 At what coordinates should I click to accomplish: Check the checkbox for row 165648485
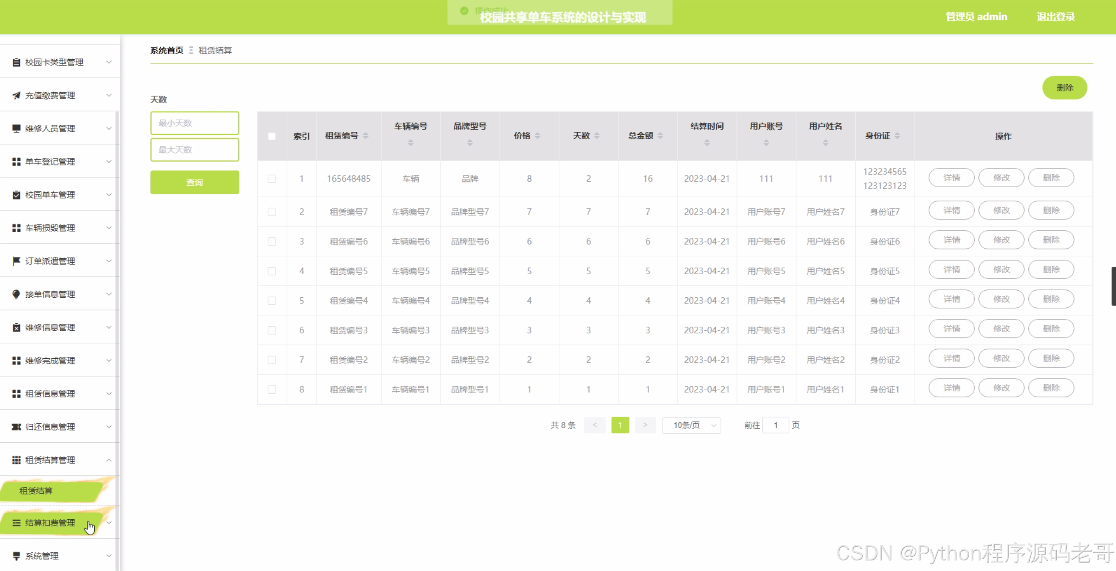pos(272,179)
